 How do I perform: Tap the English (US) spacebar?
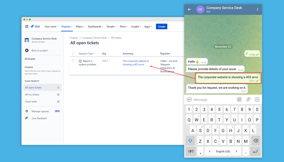click(223, 151)
